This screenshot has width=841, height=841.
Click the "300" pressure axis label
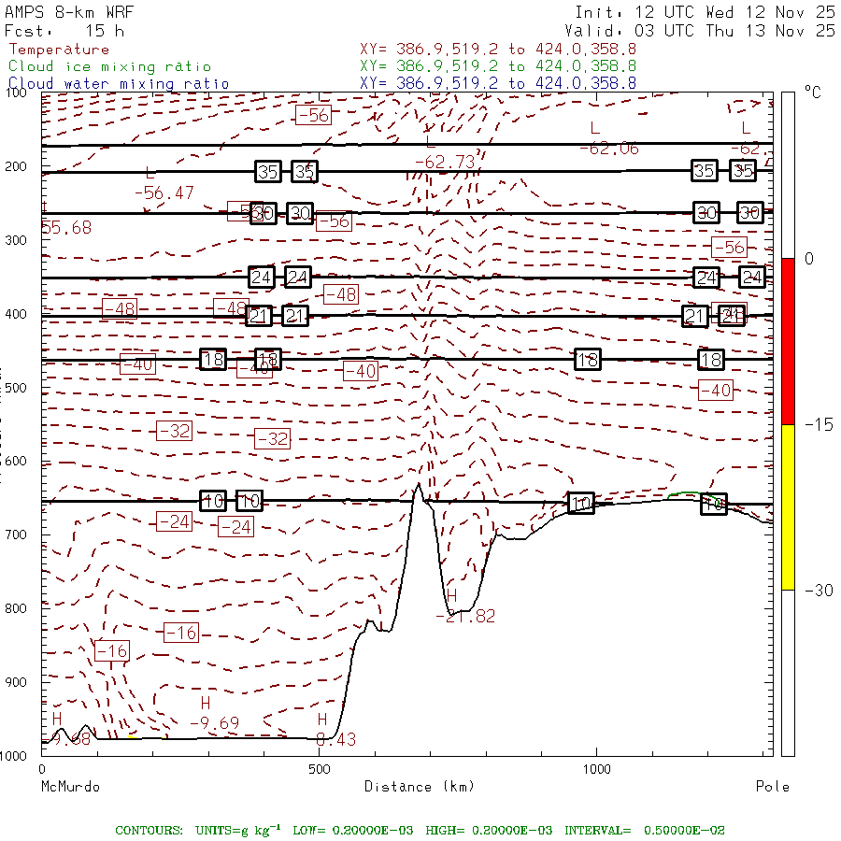(x=16, y=240)
